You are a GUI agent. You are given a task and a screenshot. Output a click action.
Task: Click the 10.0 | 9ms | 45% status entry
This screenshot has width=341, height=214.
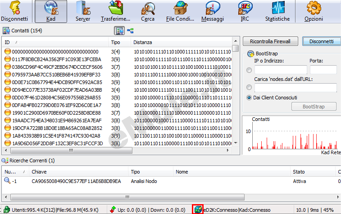pyautogui.click(x=315, y=210)
